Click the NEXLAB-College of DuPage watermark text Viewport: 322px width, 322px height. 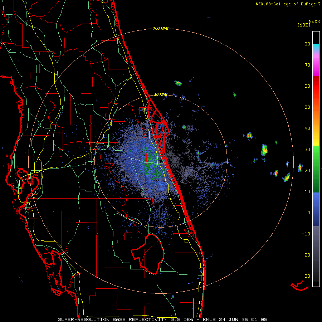[288, 4]
